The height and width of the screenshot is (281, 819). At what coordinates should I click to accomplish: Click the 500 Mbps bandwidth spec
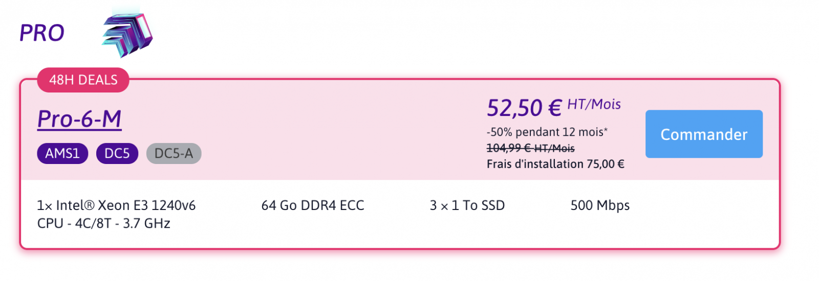[x=600, y=205]
